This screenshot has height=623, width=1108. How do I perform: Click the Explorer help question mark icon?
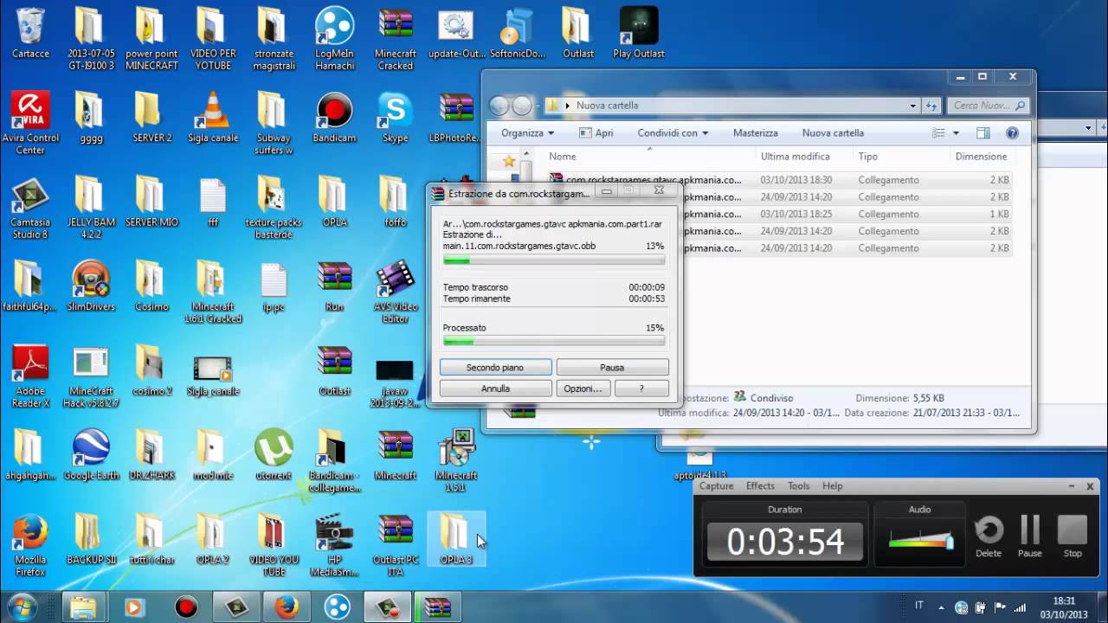pos(1012,133)
